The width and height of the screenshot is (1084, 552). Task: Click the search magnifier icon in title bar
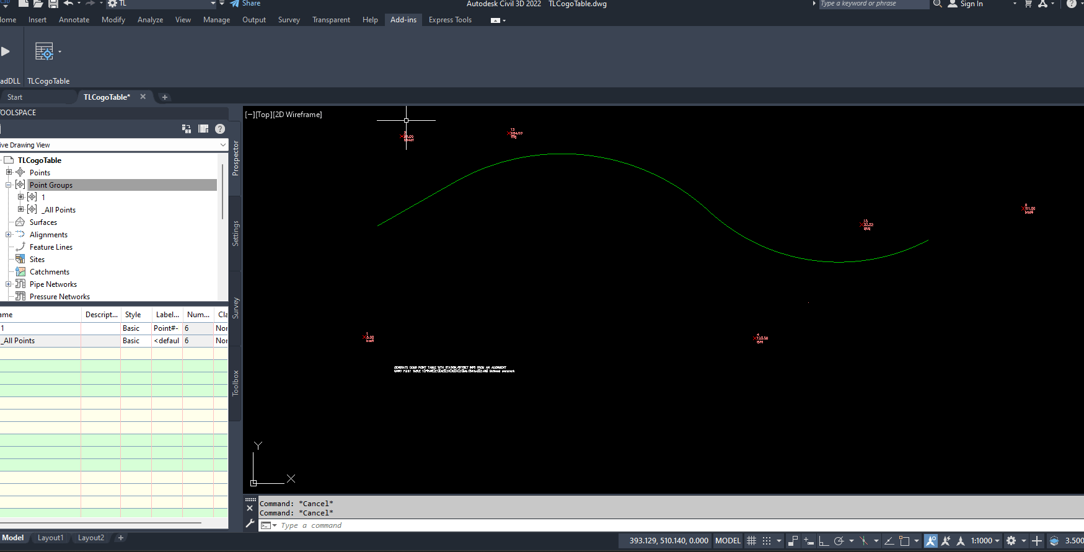[x=938, y=4]
